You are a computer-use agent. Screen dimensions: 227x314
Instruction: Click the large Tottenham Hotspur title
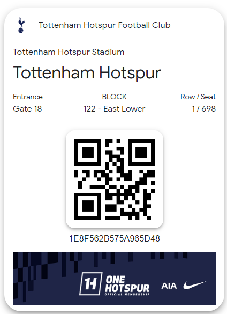87,73
